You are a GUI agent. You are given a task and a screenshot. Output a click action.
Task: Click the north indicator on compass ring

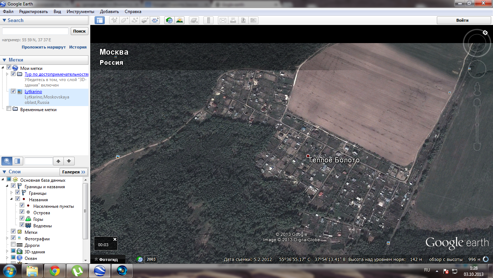click(x=485, y=33)
